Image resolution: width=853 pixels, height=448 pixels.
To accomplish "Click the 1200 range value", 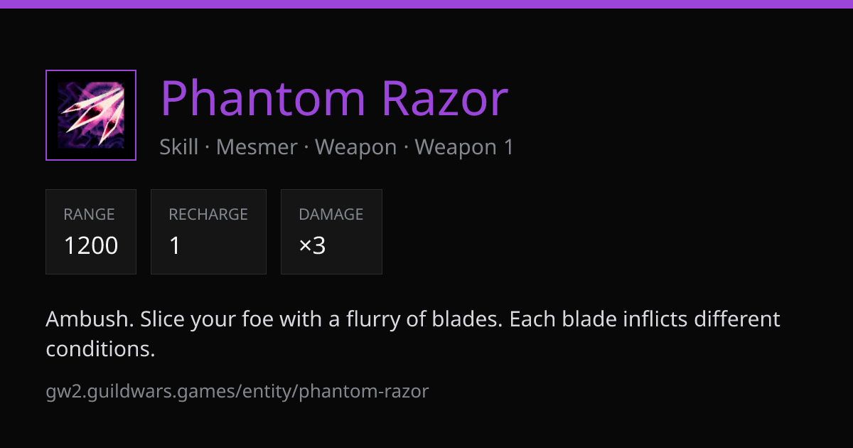I will pos(91,246).
